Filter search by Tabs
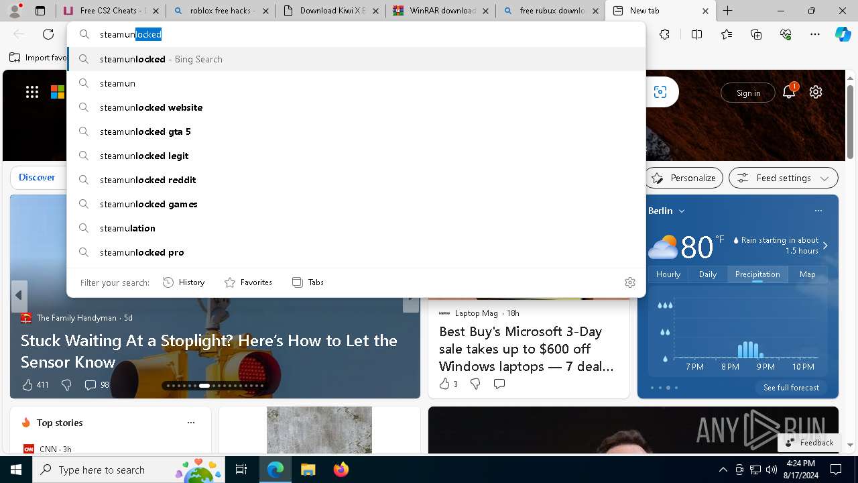858x483 pixels. point(308,282)
